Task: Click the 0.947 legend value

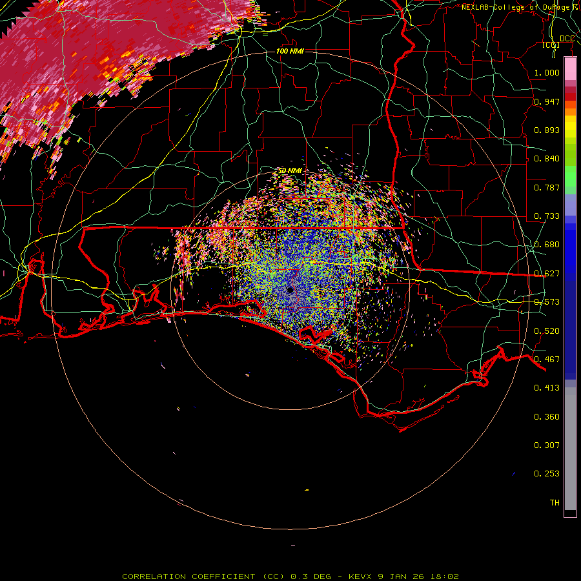Action: point(547,101)
